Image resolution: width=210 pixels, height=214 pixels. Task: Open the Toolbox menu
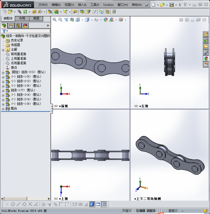(108, 5)
